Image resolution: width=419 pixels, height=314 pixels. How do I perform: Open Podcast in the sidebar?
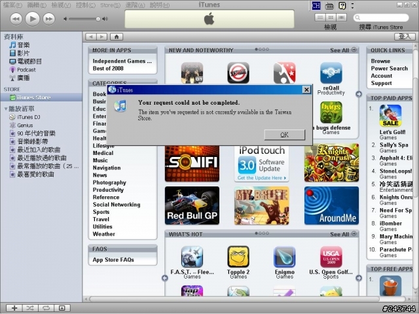(22, 70)
